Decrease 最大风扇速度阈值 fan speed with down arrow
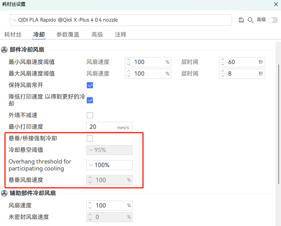 (x=128, y=76)
